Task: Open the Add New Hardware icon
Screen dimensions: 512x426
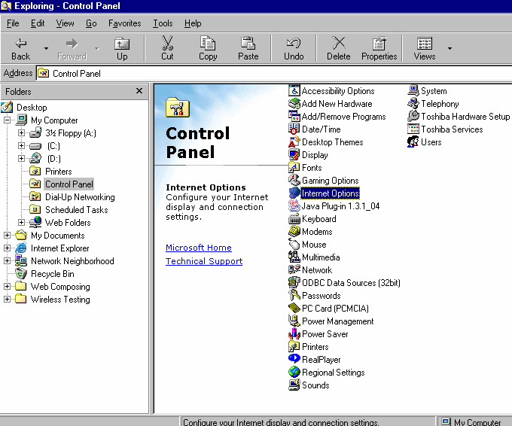Action: point(294,103)
